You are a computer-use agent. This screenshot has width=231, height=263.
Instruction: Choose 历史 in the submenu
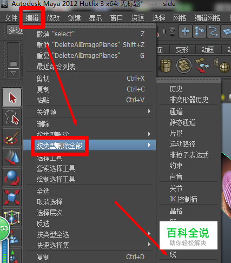pyautogui.click(x=189, y=89)
